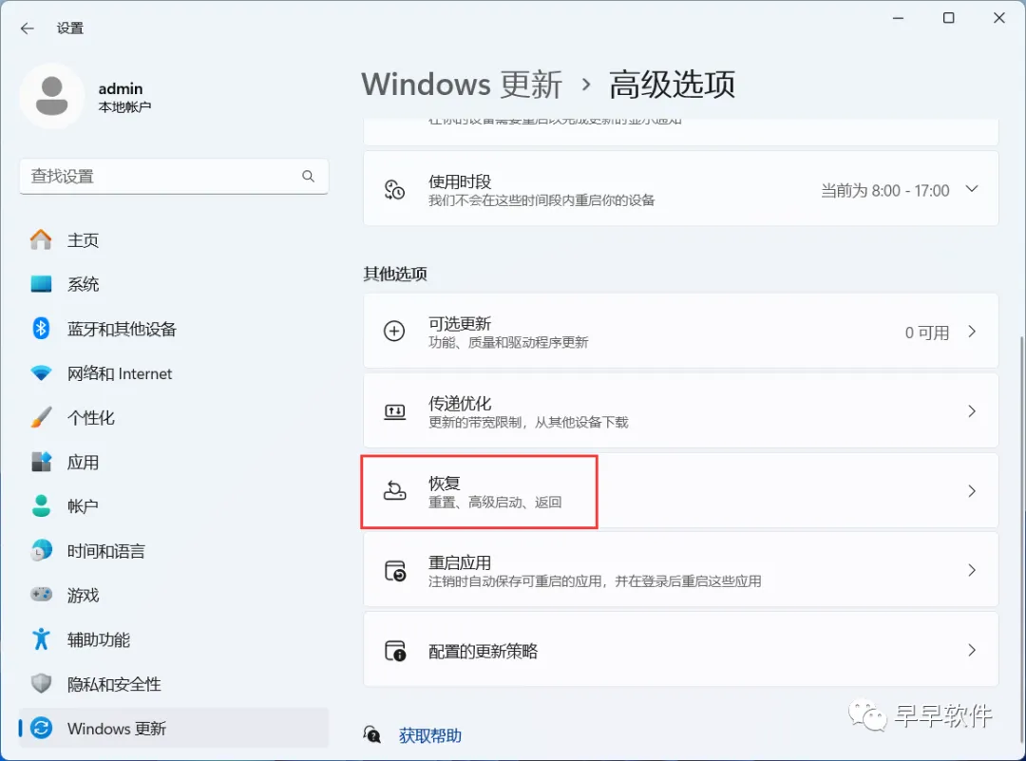Click the 获取帮助 headset icon

point(371,734)
